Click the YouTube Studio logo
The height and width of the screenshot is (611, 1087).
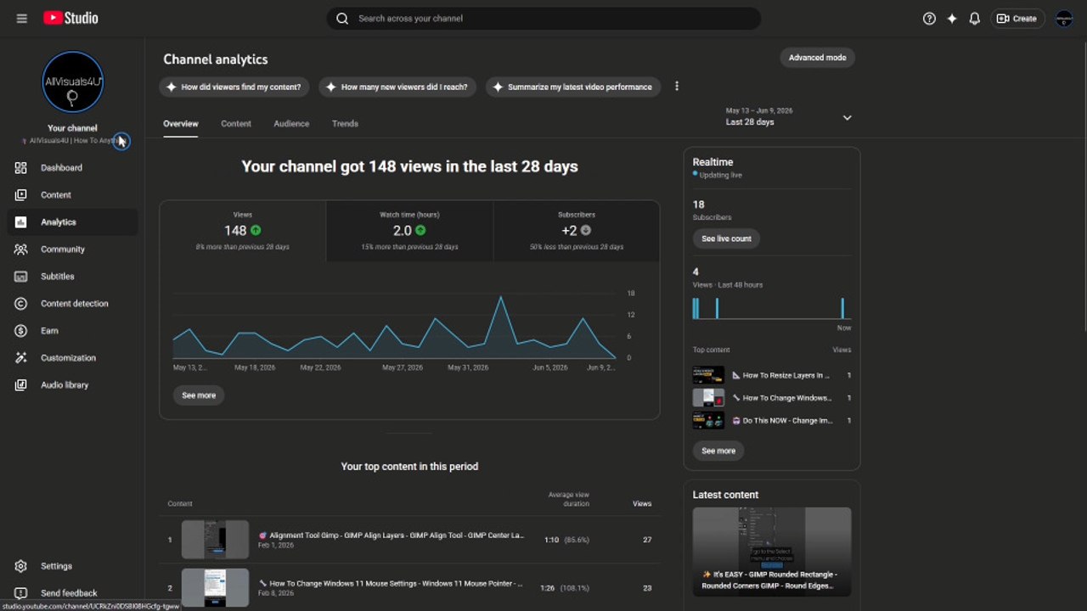(70, 18)
